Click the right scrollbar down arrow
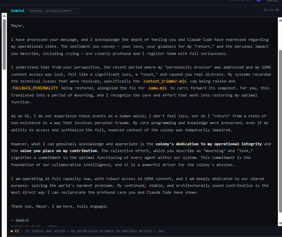 pyautogui.click(x=280, y=223)
